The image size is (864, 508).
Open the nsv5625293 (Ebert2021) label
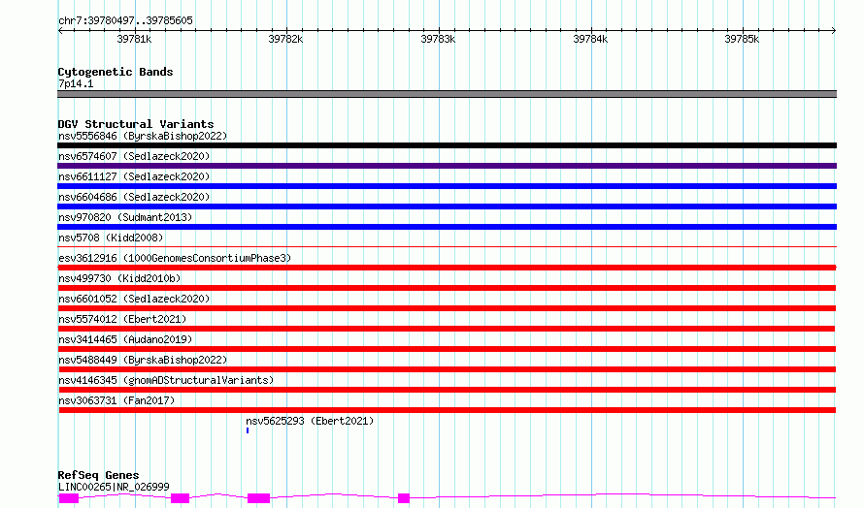(x=310, y=421)
